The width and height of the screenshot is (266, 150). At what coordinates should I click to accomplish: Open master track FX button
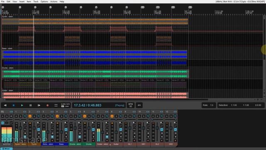[x=2, y=122]
